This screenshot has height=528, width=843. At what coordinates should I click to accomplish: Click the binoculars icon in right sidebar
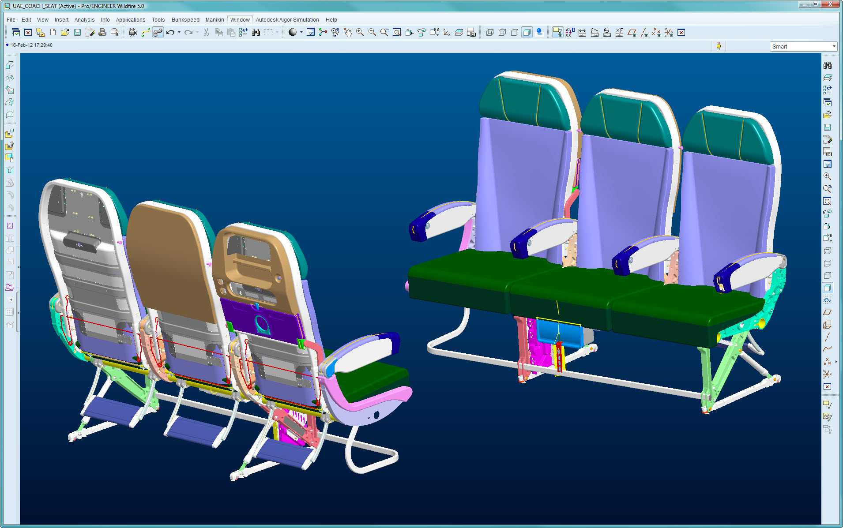[x=828, y=65]
